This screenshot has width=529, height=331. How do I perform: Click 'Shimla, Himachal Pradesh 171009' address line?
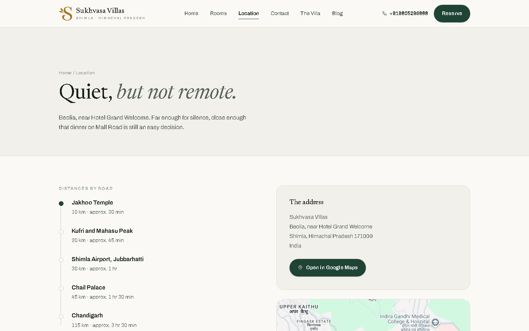click(331, 236)
